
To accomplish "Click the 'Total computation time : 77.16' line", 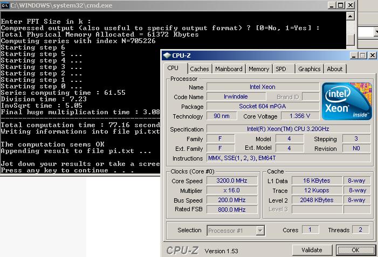I will (x=80, y=125).
